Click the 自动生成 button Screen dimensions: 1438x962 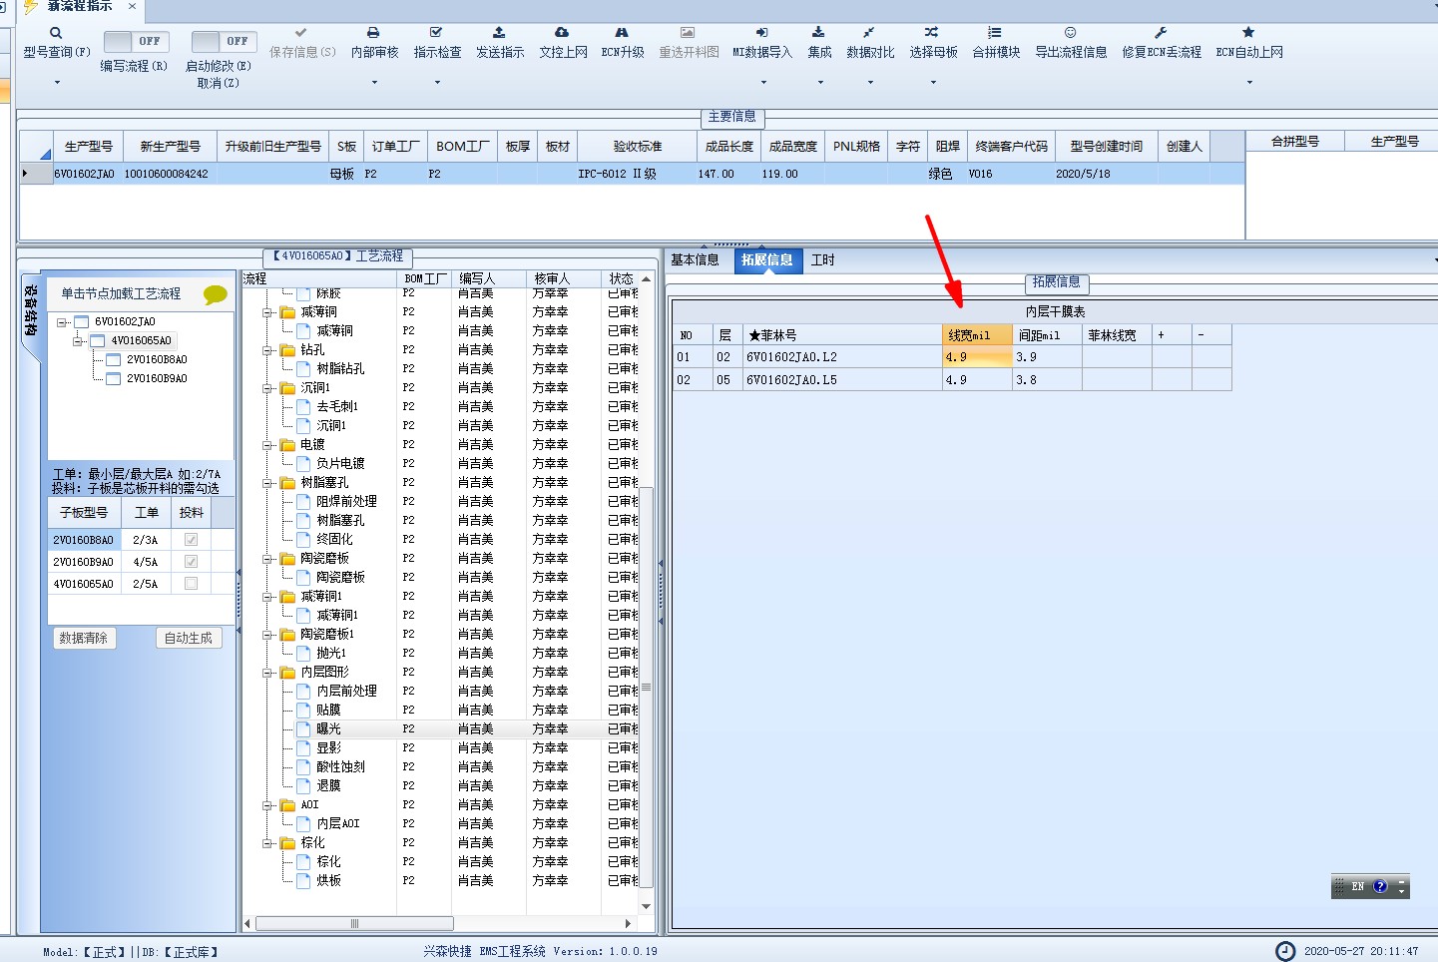189,638
